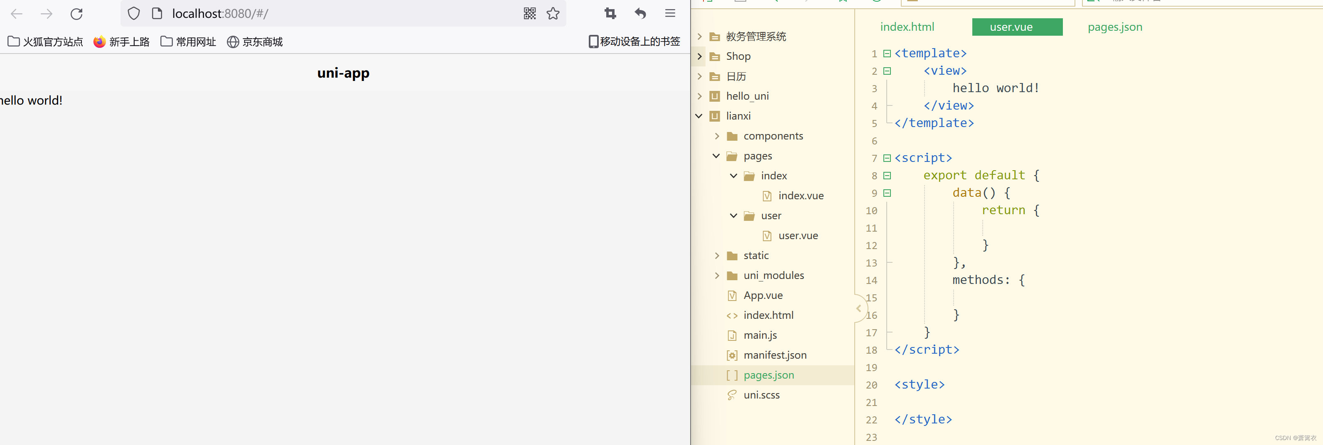Open main.js in the file tree
This screenshot has height=445, width=1323.
point(760,335)
